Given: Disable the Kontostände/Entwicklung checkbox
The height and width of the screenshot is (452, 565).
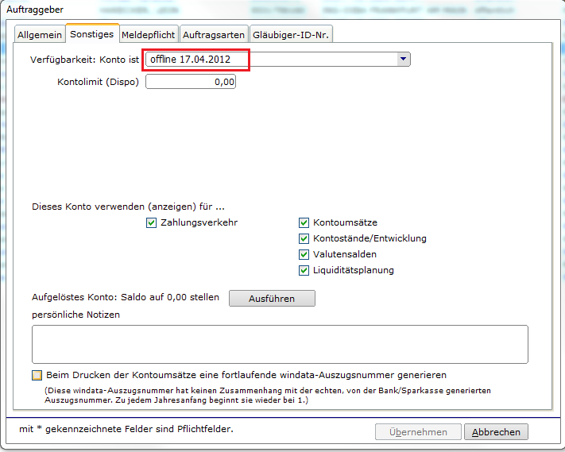Looking at the screenshot, I should tap(304, 238).
